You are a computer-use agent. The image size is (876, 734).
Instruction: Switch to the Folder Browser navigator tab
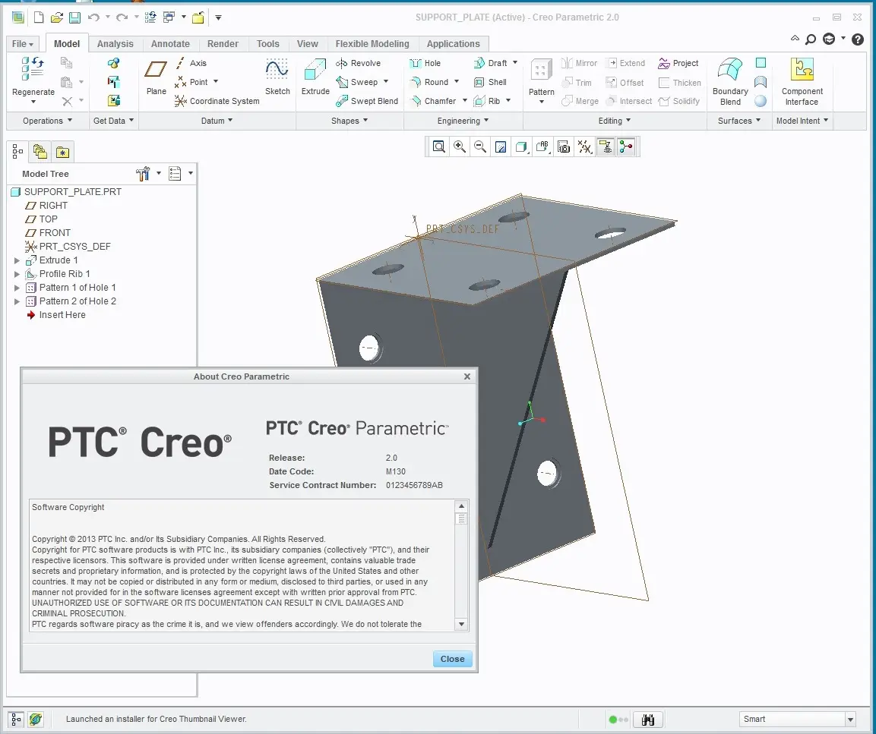point(40,152)
